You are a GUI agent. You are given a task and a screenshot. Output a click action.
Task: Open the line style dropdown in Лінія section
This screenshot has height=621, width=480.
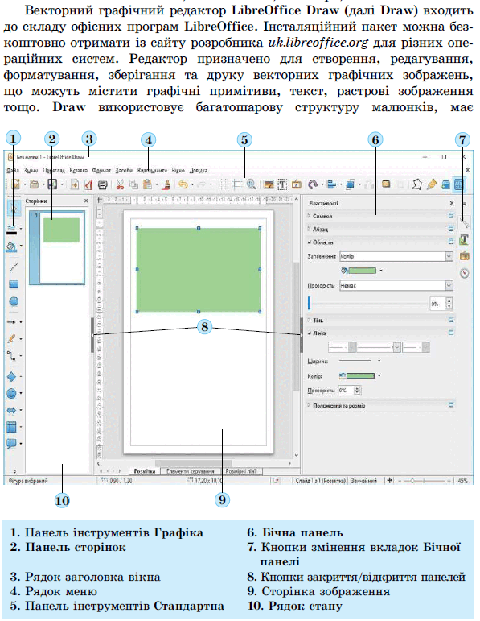pos(379,347)
